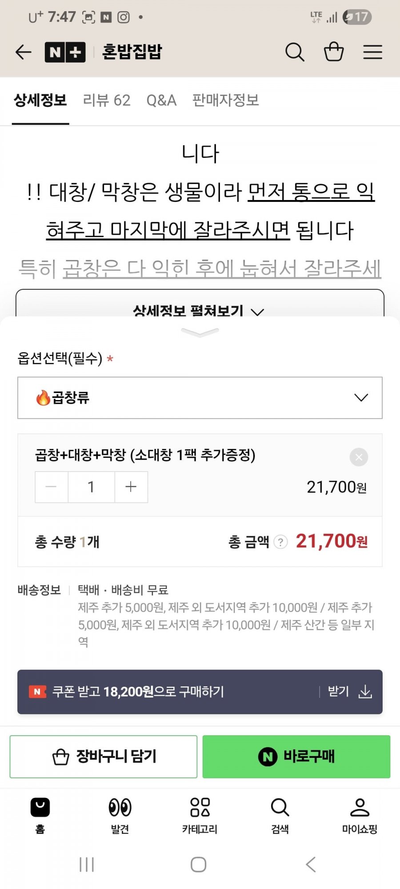Switch to the 리뷰 62 tab
The height and width of the screenshot is (889, 400).
107,100
